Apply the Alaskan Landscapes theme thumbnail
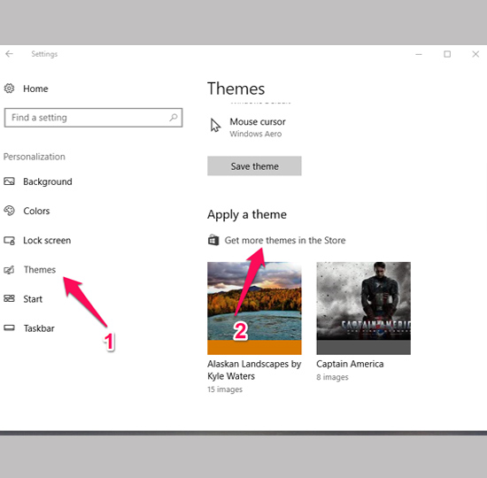The image size is (487, 478). coord(254,308)
